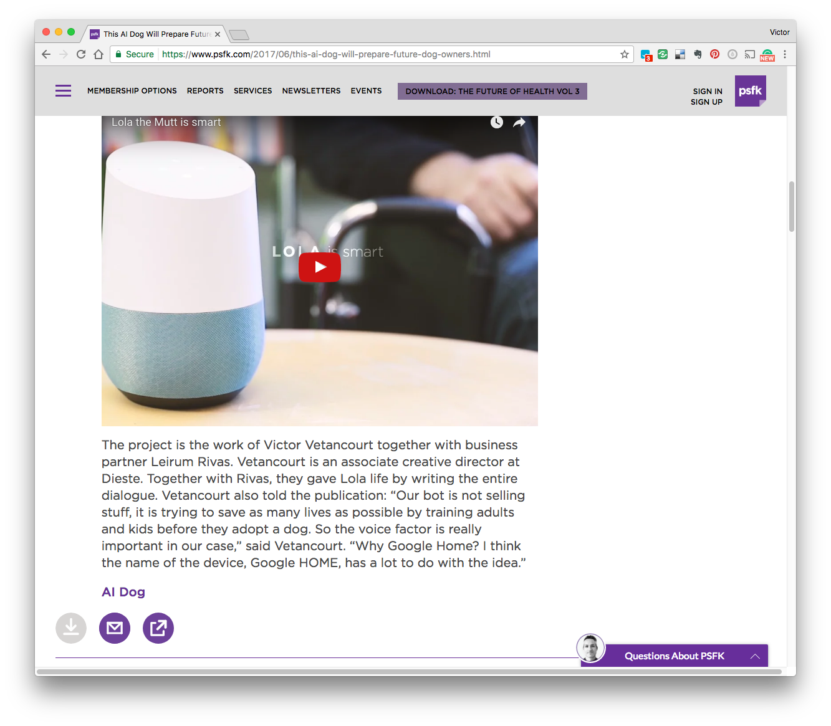Expand the Questions About PSFK chat

(675, 656)
